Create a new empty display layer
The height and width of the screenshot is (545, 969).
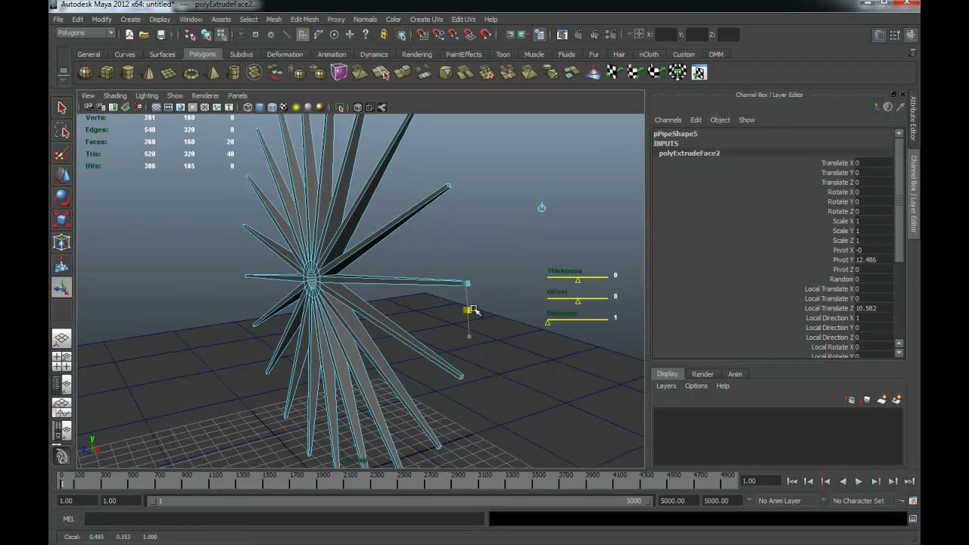pyautogui.click(x=882, y=400)
